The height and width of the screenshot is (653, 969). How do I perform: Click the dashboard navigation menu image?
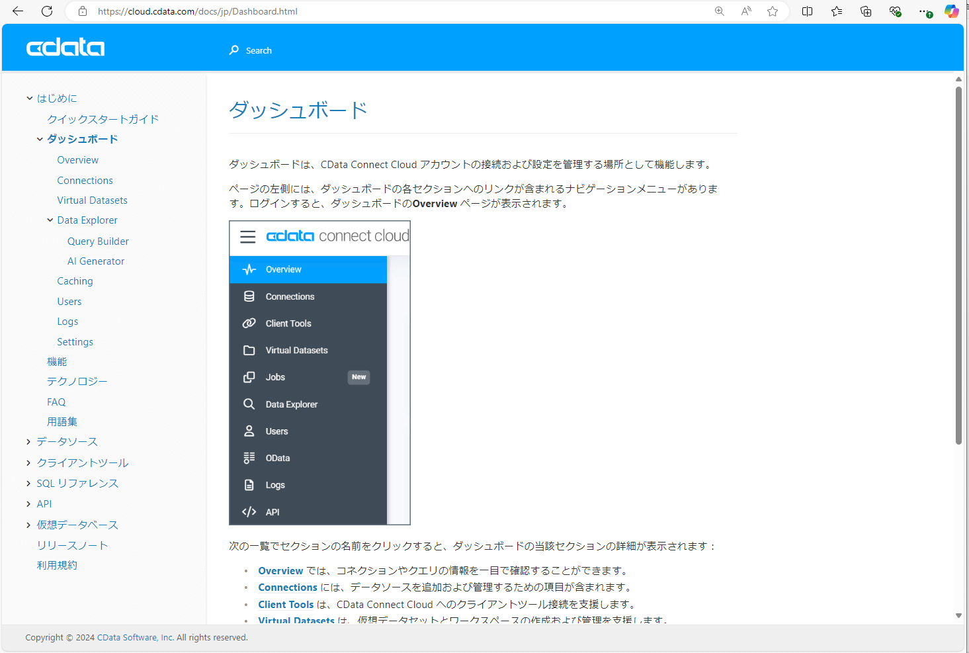pos(319,373)
